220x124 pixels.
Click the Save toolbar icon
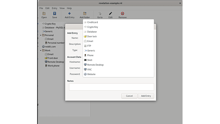(55, 13)
